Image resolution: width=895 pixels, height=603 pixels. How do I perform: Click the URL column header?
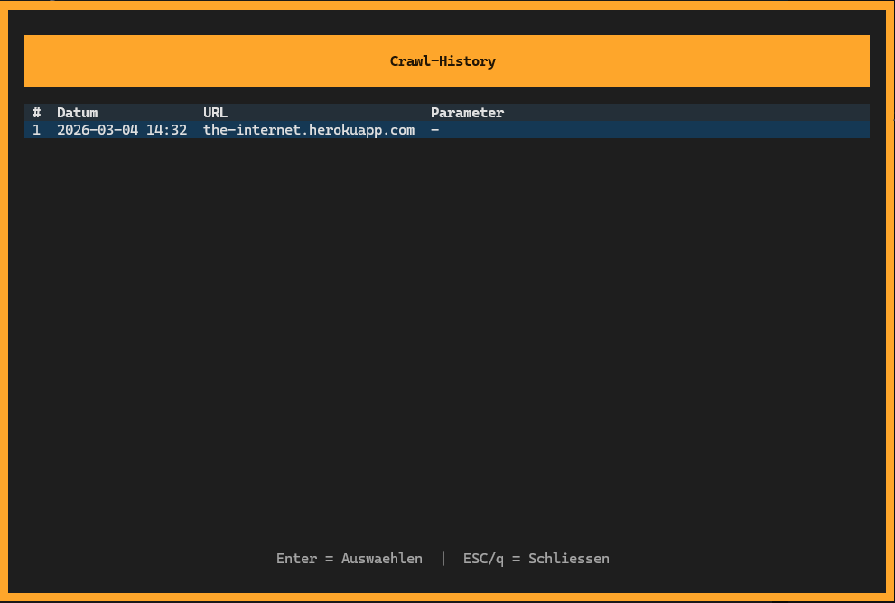coord(215,112)
